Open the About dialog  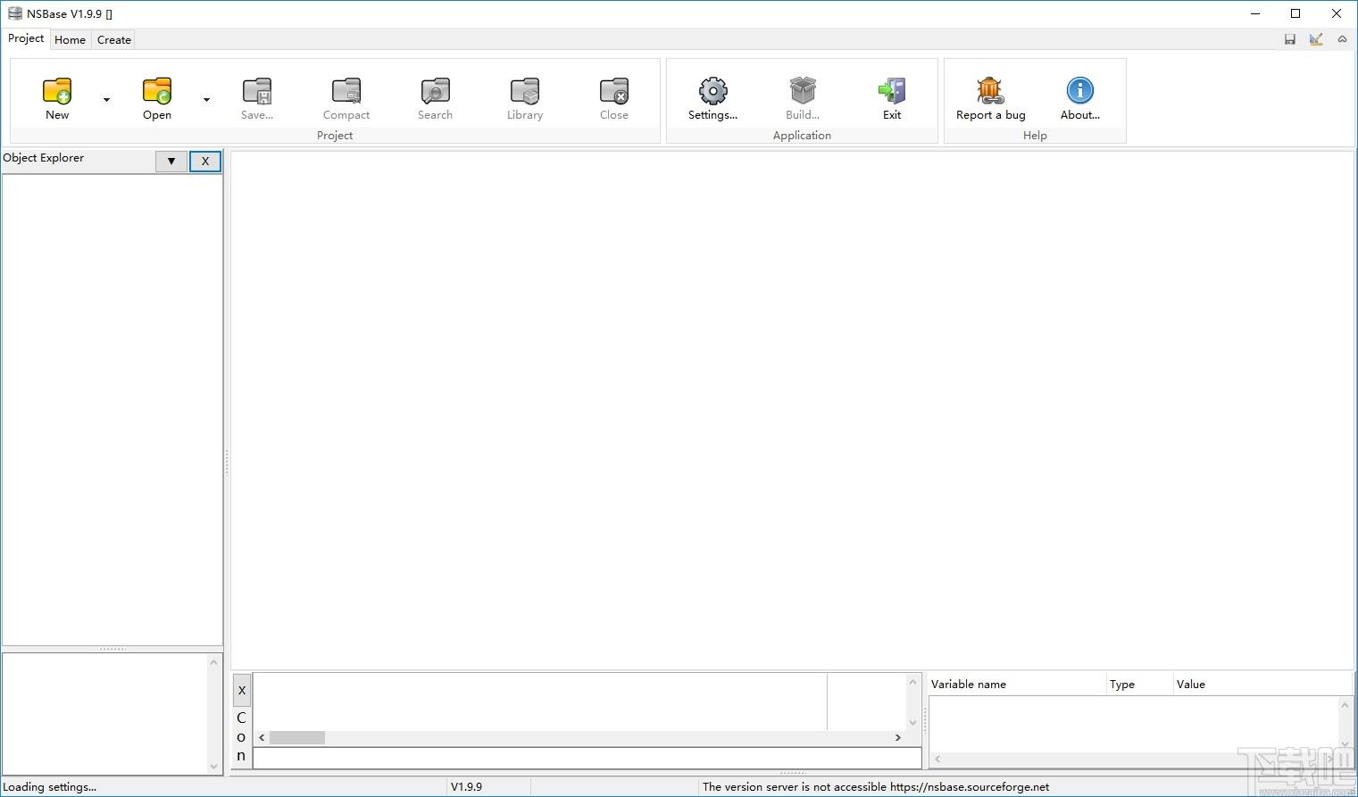click(x=1080, y=98)
